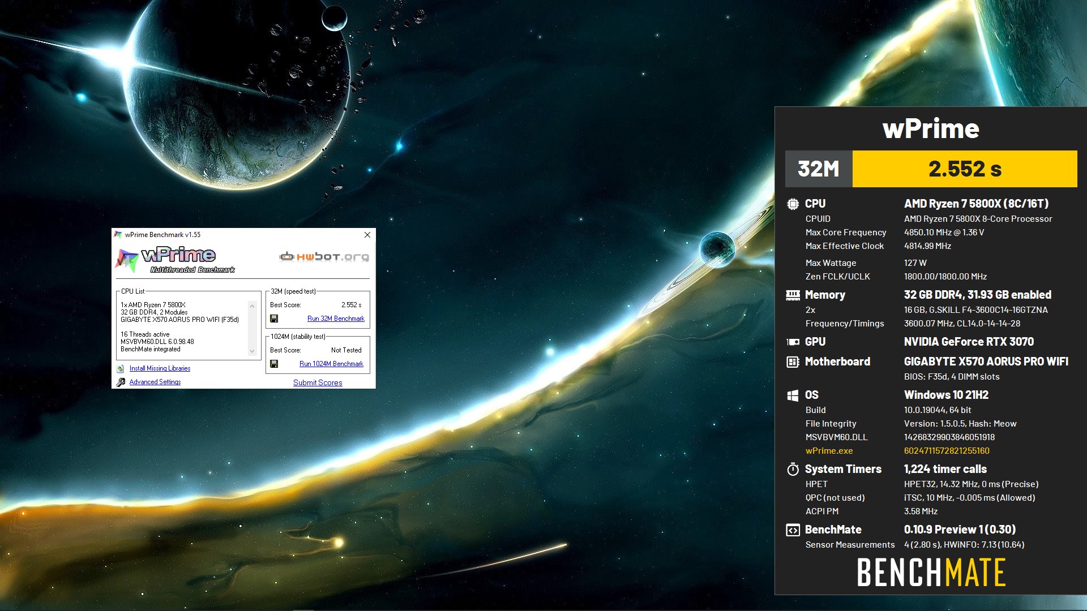1087x611 pixels.
Task: Click '0.10.9 Preview 1 (0.30)' version text
Action: pos(960,530)
